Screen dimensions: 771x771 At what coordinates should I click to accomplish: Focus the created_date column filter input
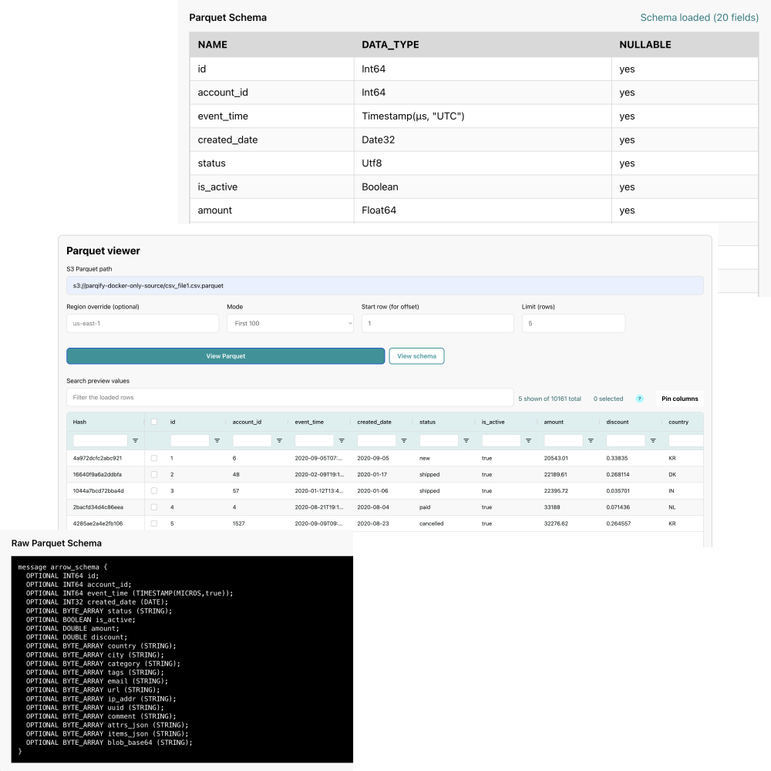(377, 440)
